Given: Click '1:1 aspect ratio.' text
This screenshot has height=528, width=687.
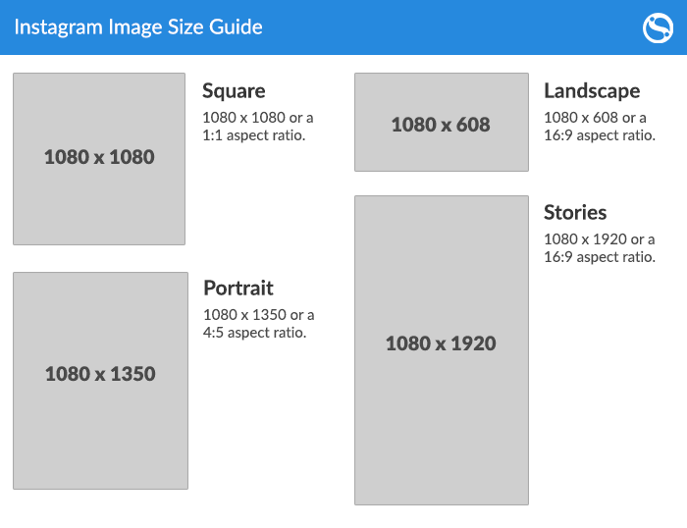Looking at the screenshot, I should point(253,135).
